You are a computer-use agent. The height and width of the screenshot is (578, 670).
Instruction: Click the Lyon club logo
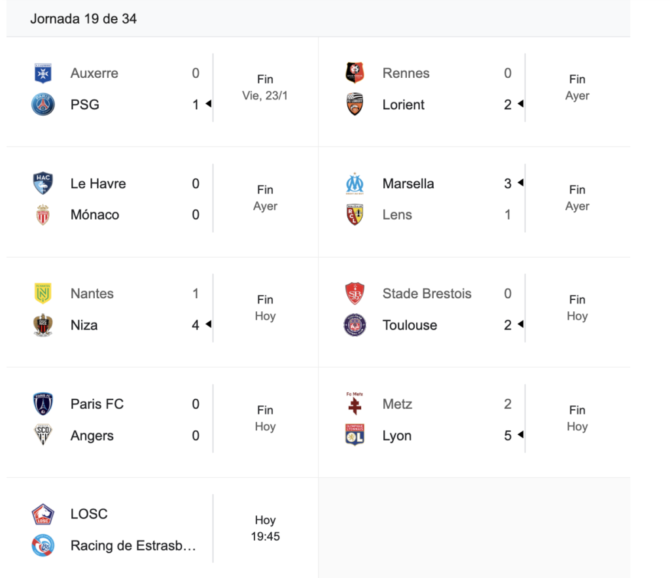click(x=355, y=435)
